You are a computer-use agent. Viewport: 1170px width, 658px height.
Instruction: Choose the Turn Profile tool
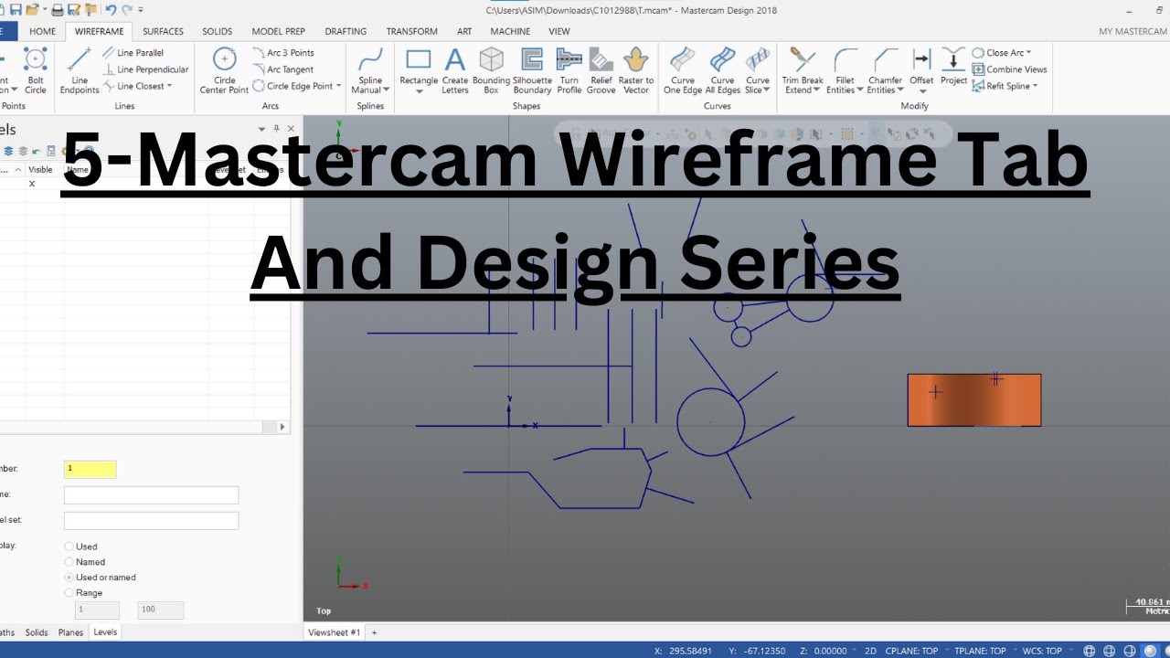569,71
